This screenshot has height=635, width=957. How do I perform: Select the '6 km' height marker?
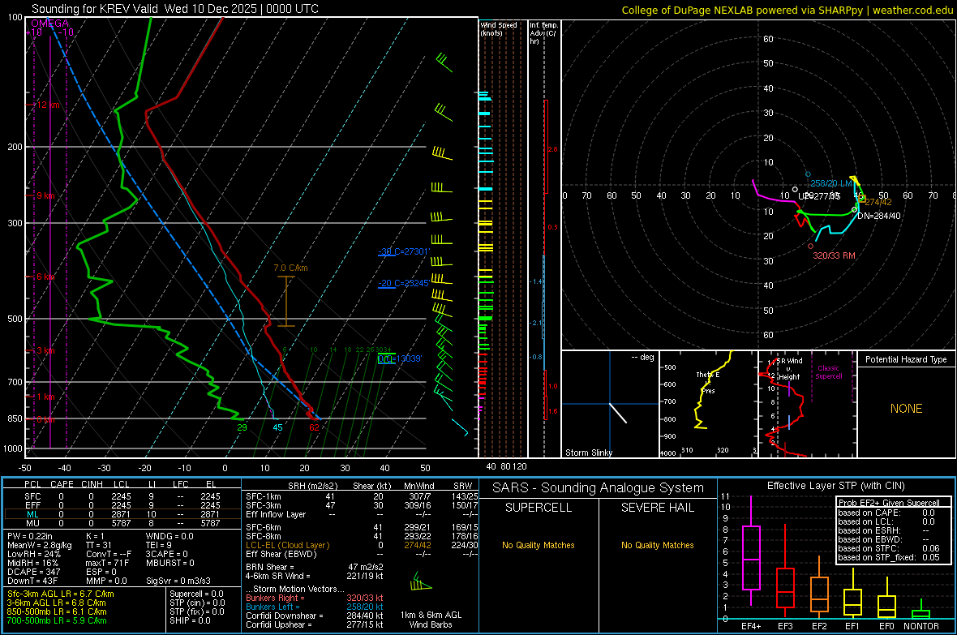tap(45, 277)
